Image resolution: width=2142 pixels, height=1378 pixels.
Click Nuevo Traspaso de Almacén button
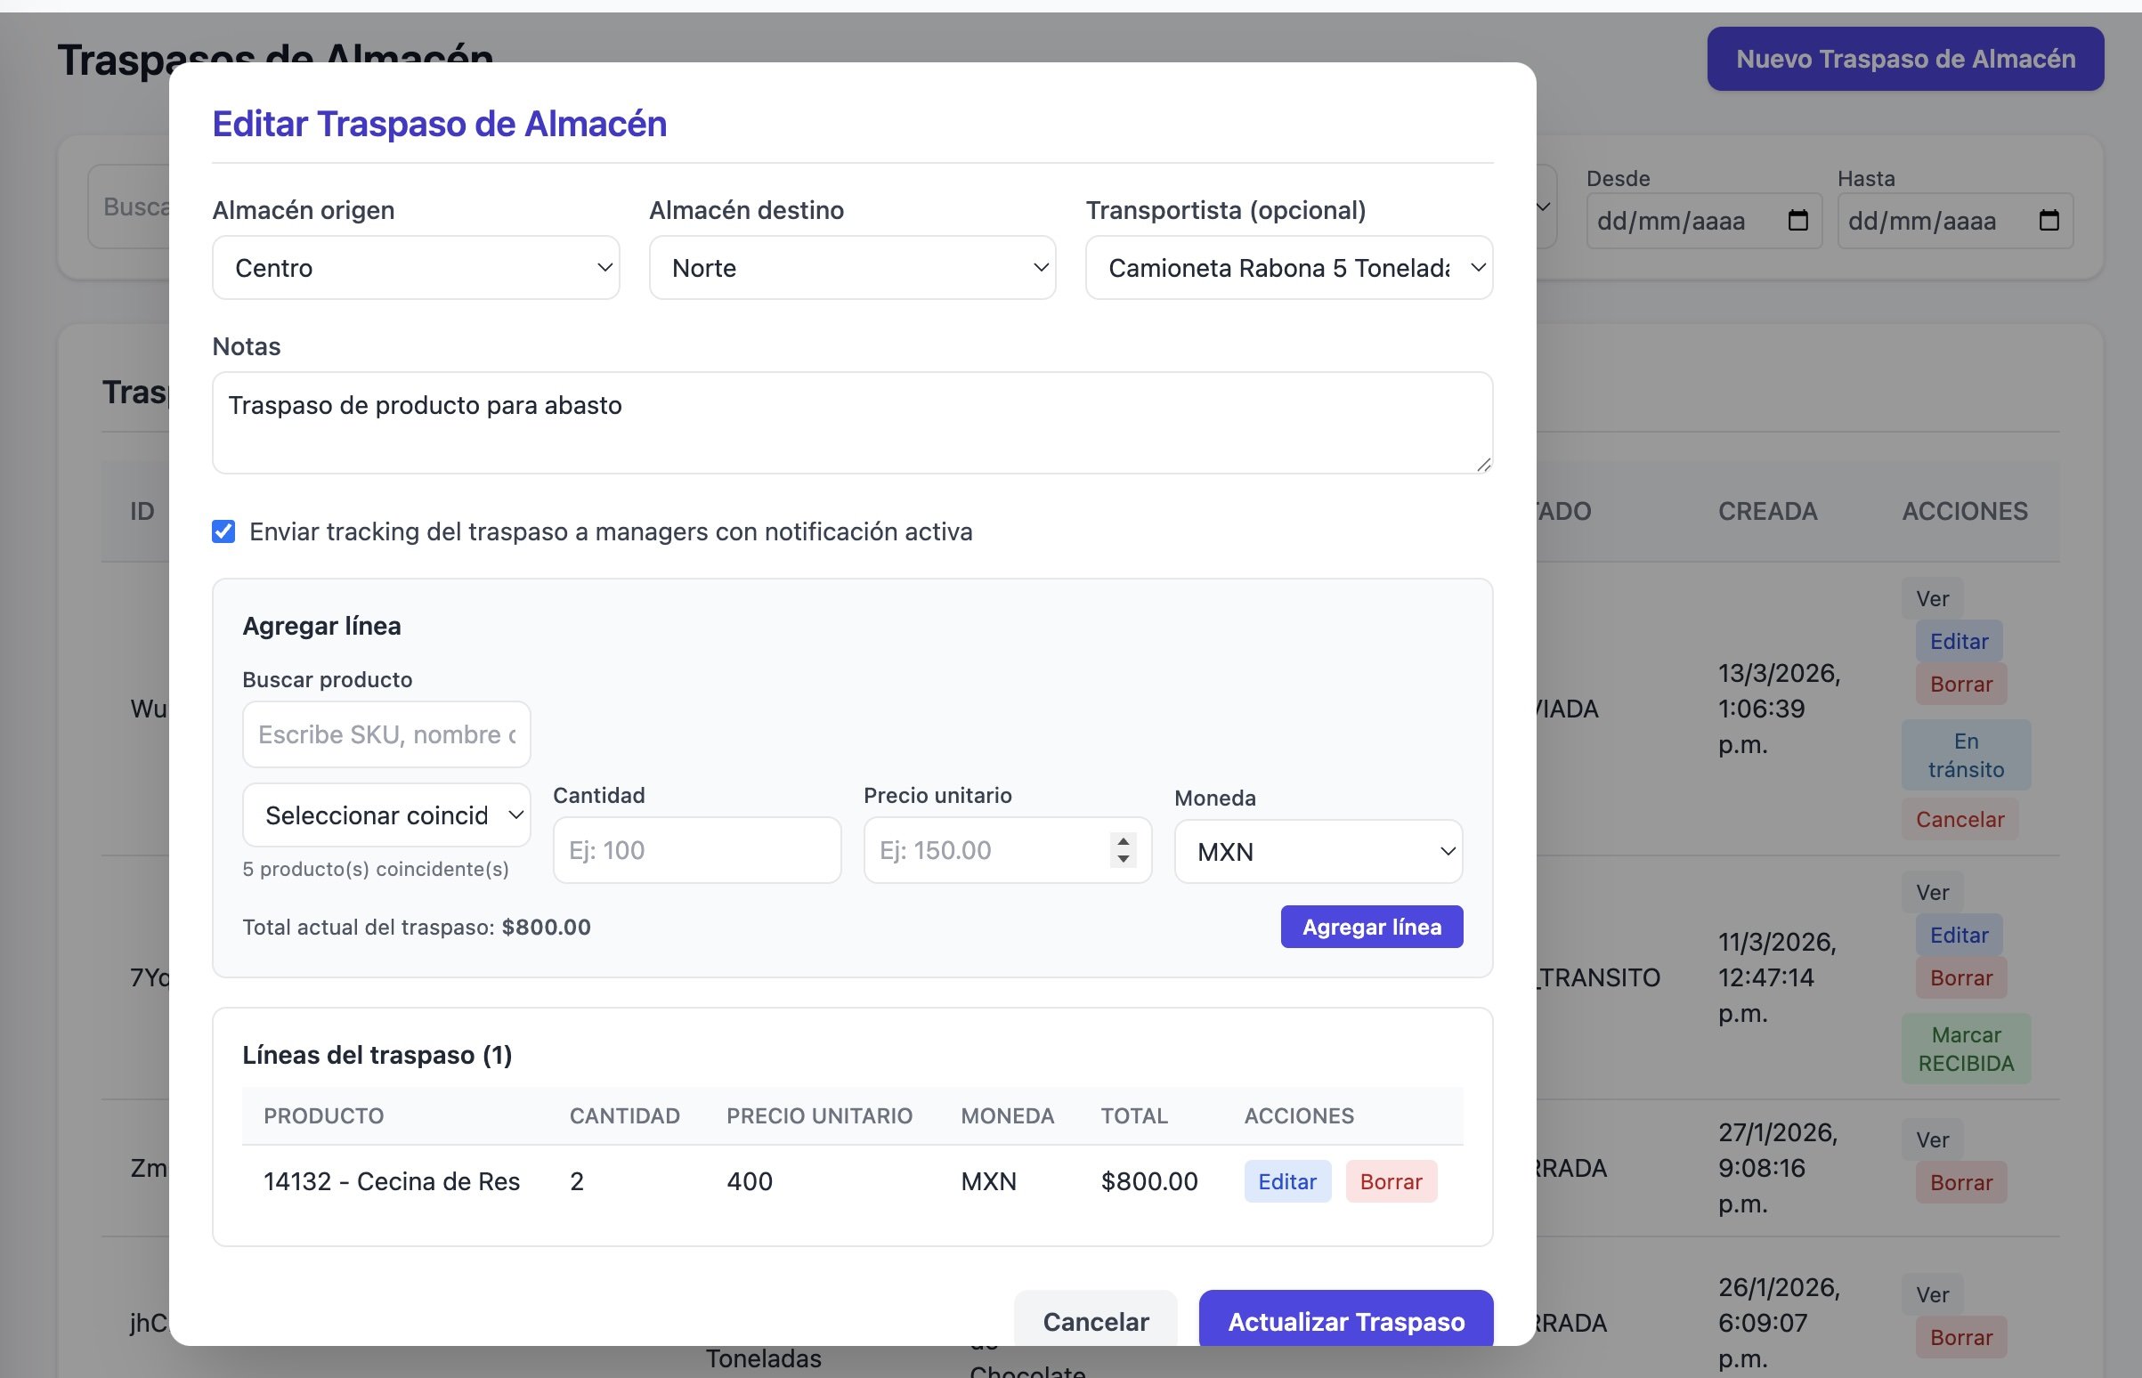pos(1905,59)
